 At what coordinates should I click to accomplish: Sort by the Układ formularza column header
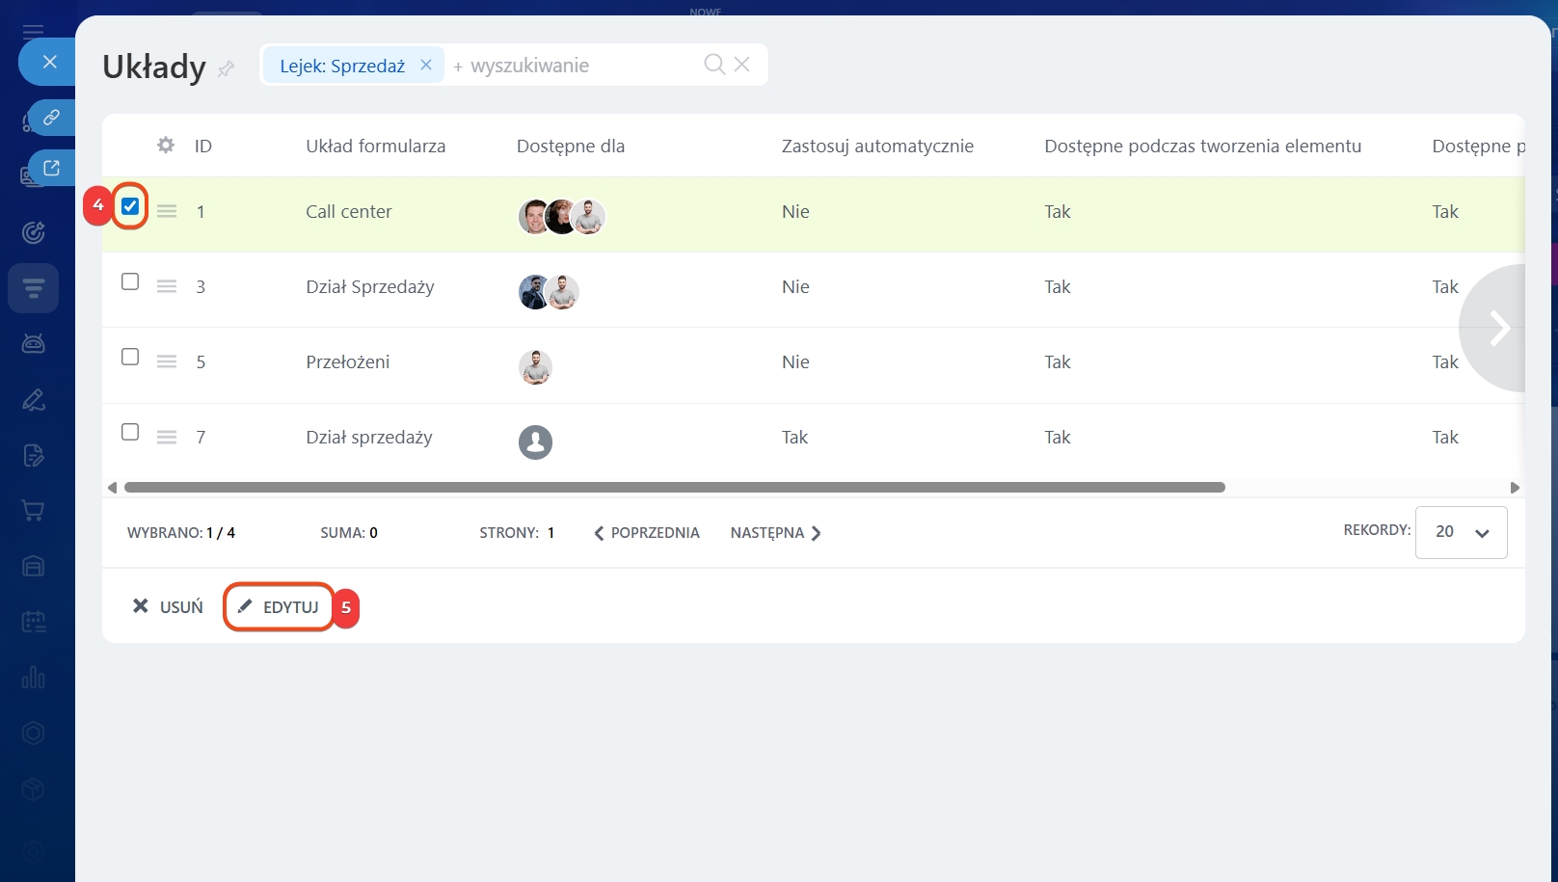coord(375,146)
